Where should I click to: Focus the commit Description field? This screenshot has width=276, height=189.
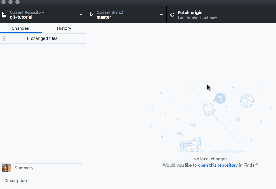42,182
